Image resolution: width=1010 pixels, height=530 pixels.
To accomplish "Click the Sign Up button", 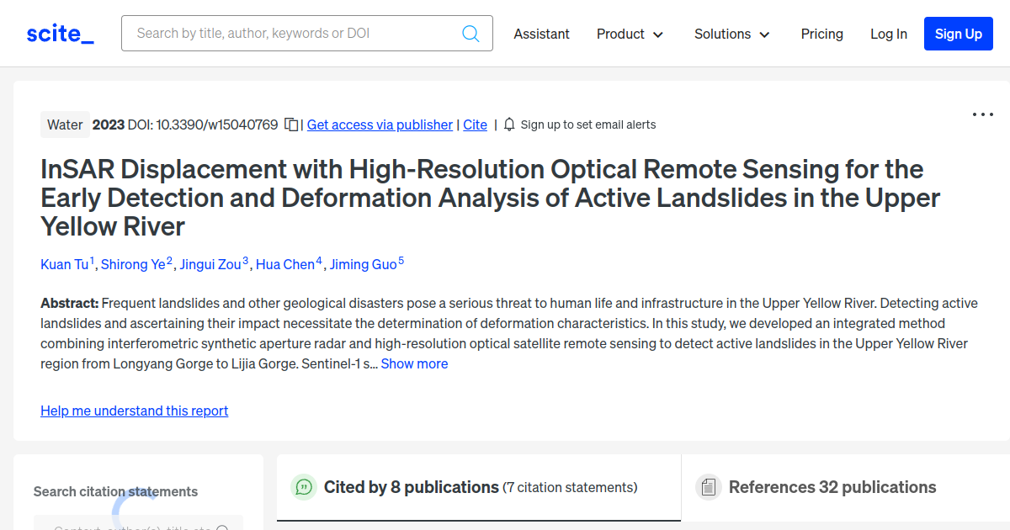I will click(x=958, y=34).
